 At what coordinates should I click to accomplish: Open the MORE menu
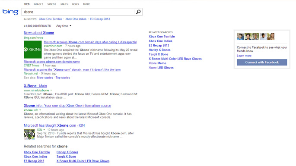coord(86,4)
